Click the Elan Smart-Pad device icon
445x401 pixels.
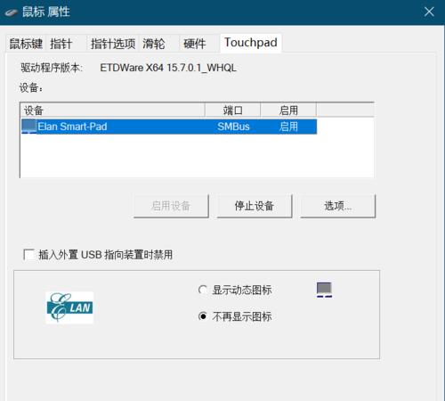coord(29,127)
